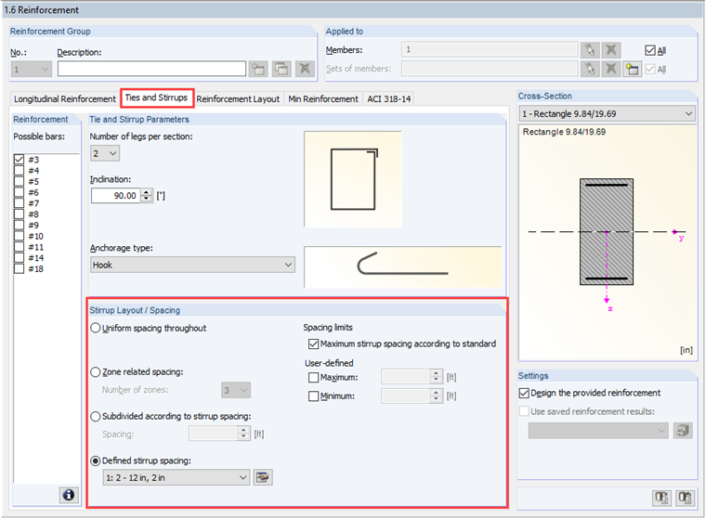Click the rectangular cross-section drawing
The height and width of the screenshot is (519, 706).
tap(606, 232)
